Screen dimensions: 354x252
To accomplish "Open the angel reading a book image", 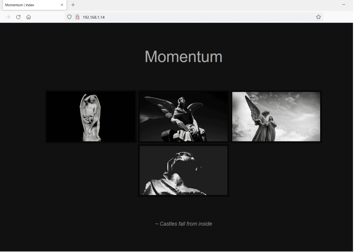I will [184, 117].
